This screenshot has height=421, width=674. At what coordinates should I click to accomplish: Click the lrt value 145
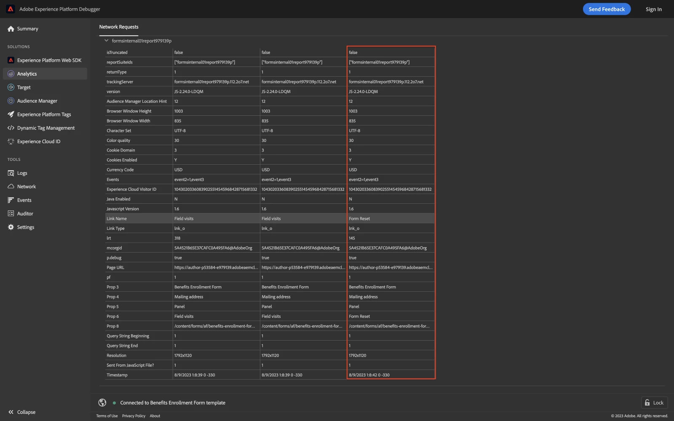tap(352, 238)
